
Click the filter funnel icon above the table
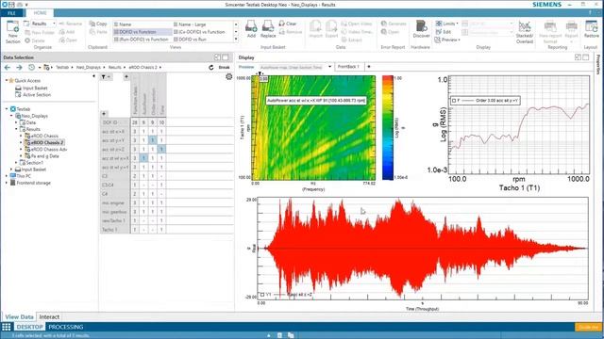click(104, 77)
